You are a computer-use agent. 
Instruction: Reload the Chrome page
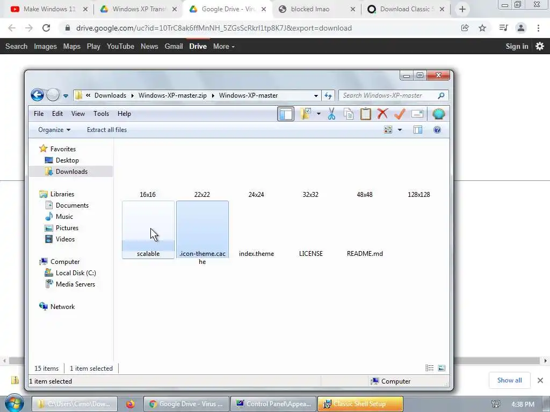46,28
